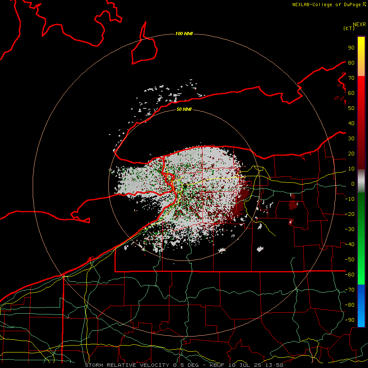Click the -80 value on the velocity scale

pyautogui.click(x=350, y=305)
